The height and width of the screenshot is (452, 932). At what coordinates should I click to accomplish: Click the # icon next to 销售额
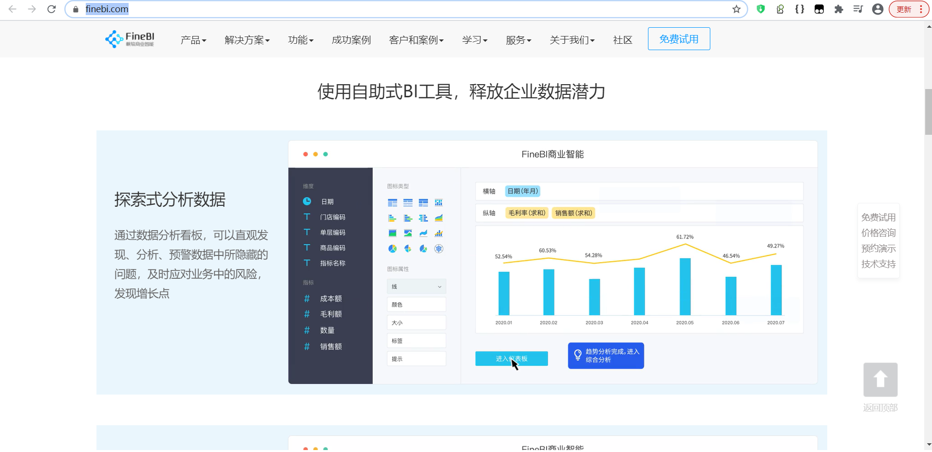[x=306, y=346]
